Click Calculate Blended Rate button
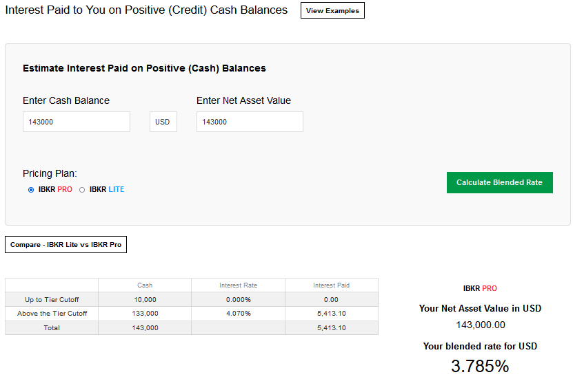573x379 pixels. 499,182
